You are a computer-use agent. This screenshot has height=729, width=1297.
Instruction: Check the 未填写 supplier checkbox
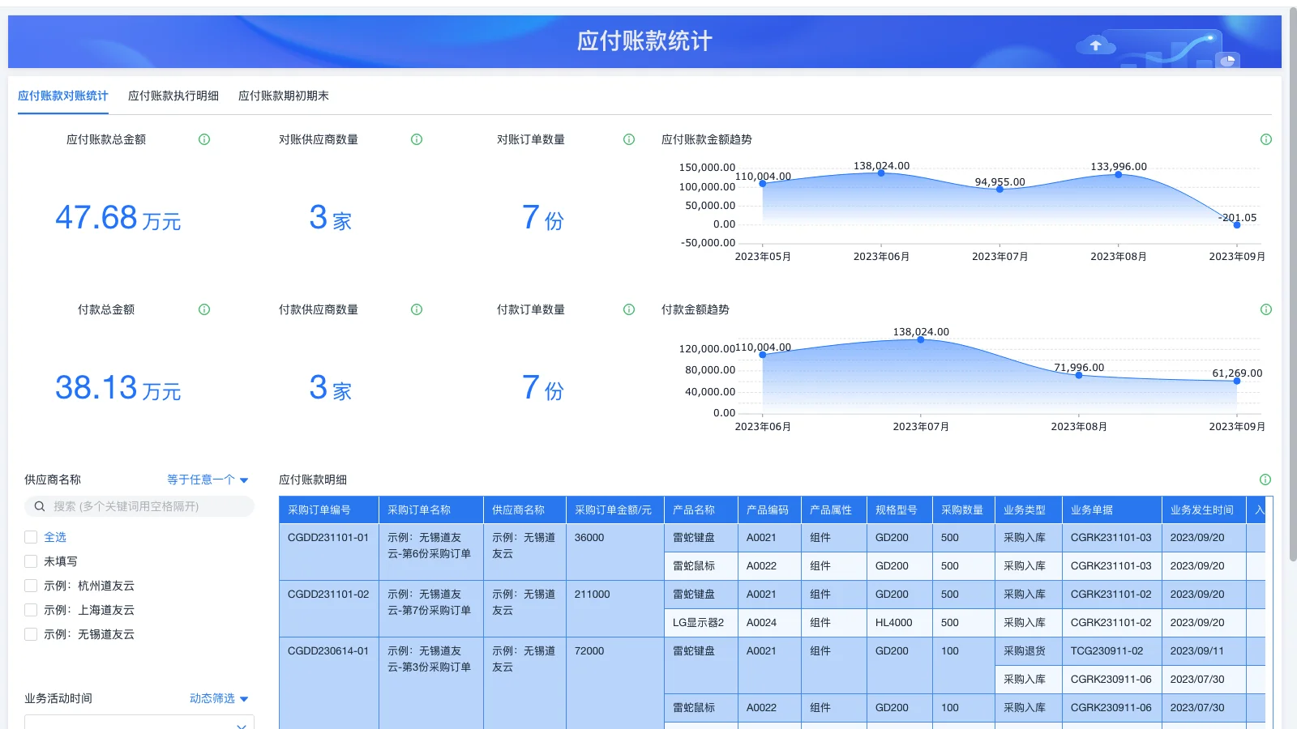pyautogui.click(x=30, y=561)
